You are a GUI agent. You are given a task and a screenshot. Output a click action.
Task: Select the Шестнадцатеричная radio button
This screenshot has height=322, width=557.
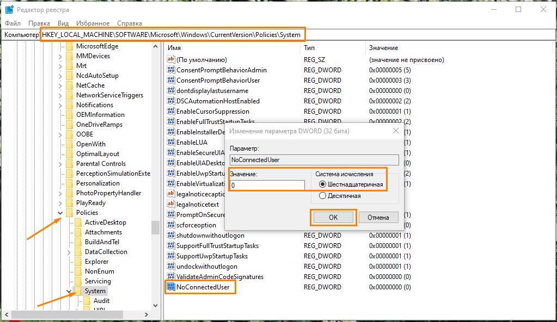[323, 184]
